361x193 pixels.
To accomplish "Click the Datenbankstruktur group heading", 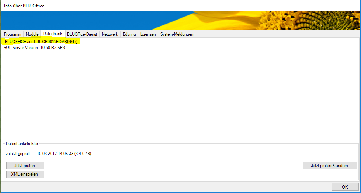I will [x=22, y=144].
